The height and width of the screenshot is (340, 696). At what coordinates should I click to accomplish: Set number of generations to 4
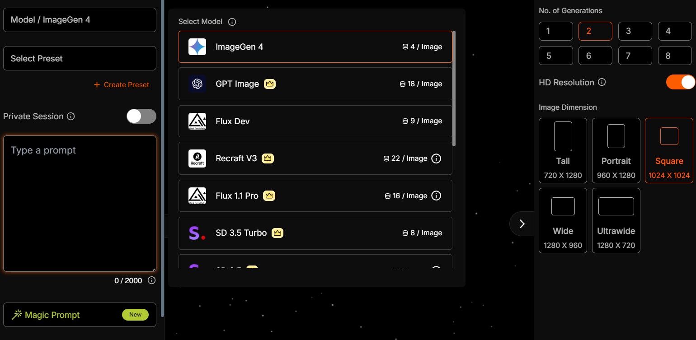point(674,31)
